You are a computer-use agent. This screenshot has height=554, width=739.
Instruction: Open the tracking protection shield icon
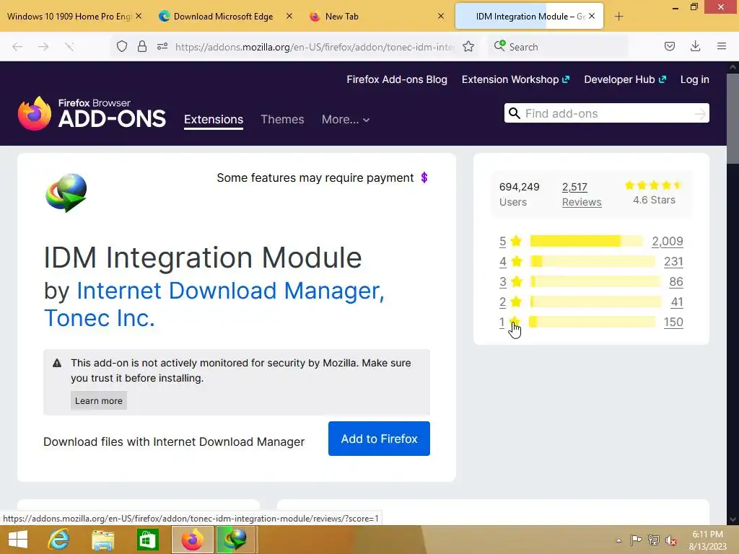pos(122,47)
